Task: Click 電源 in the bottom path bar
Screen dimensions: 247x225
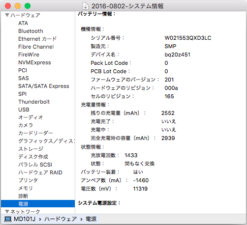Action: (91, 219)
